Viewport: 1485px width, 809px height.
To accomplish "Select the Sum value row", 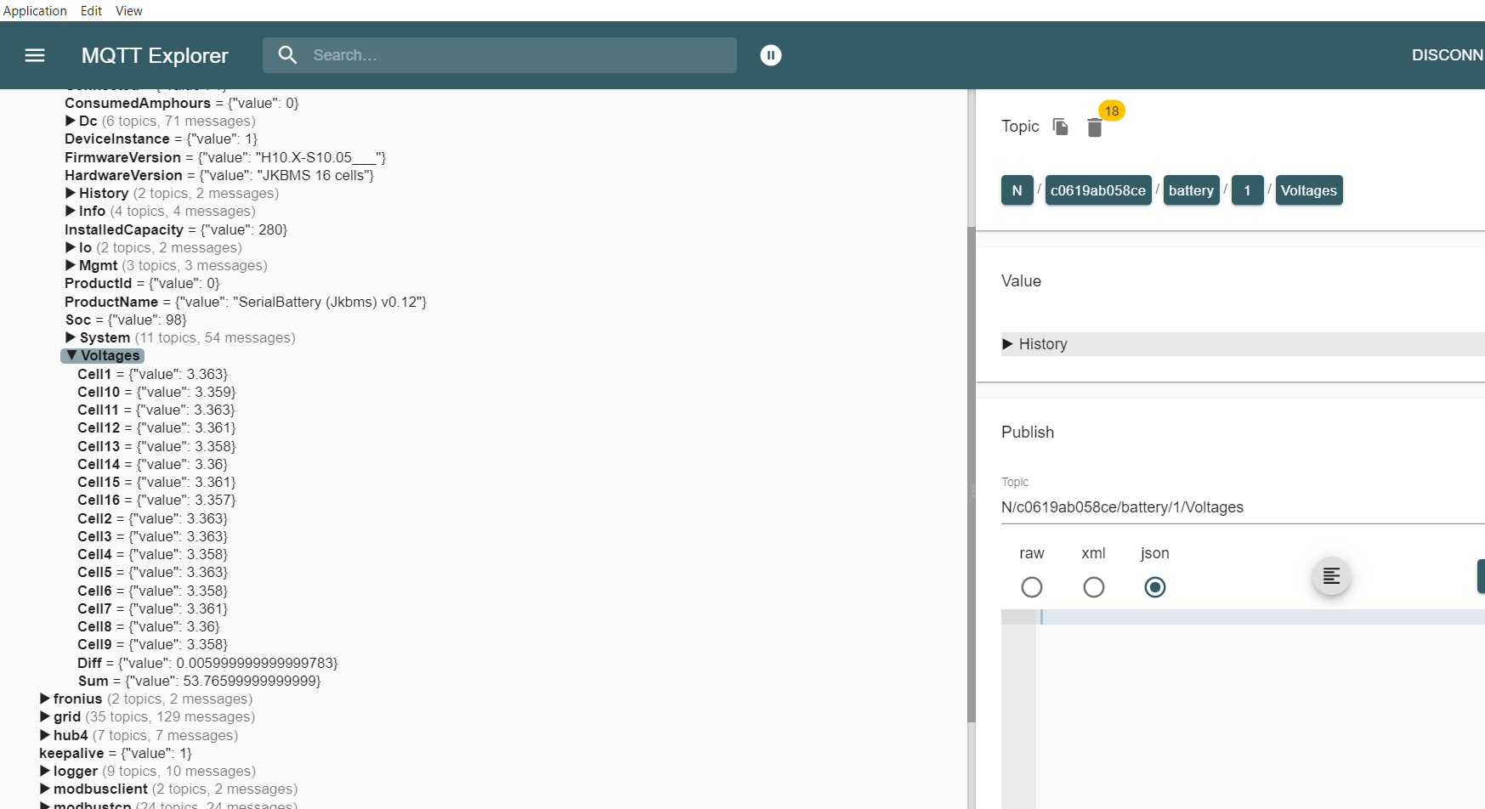I will (199, 681).
